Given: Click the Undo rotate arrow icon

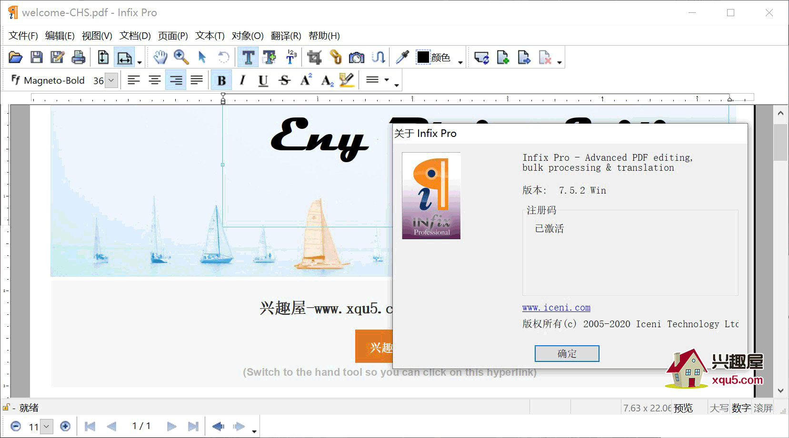Looking at the screenshot, I should tap(223, 58).
